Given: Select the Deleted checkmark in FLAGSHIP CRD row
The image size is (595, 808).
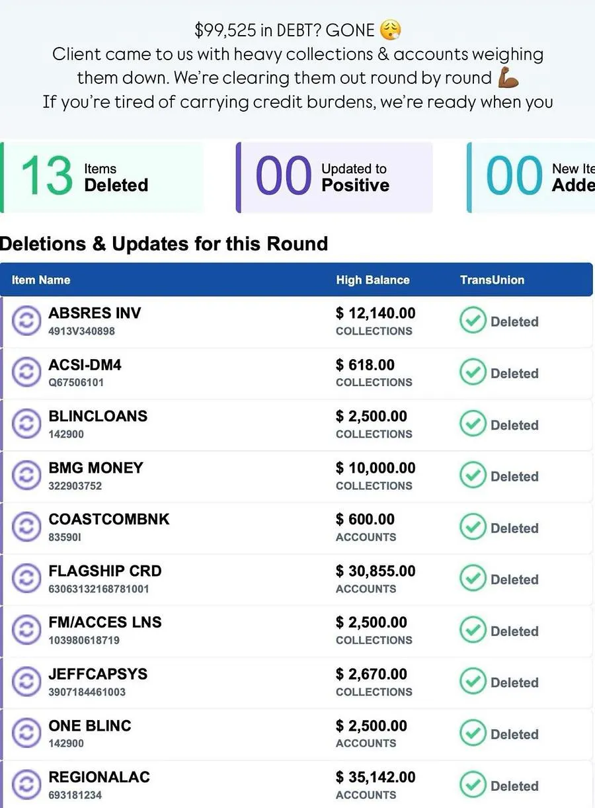Looking at the screenshot, I should point(473,579).
